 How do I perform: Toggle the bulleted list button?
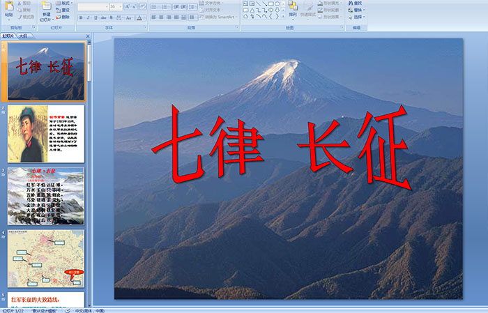click(x=154, y=6)
